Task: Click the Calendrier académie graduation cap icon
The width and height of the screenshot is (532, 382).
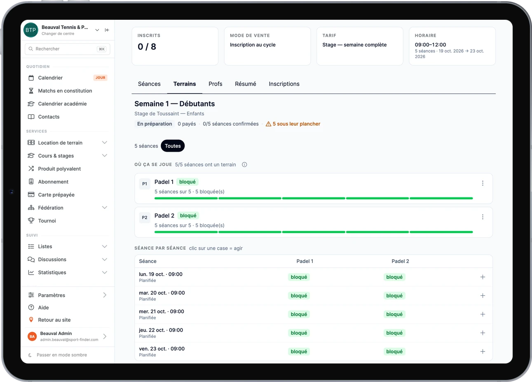Action: click(31, 104)
